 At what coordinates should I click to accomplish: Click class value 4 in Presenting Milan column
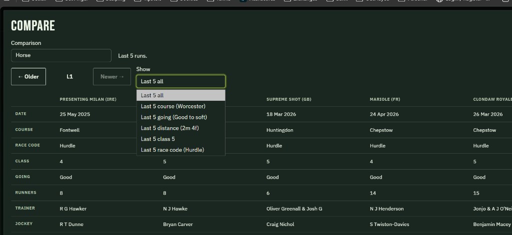61,162
